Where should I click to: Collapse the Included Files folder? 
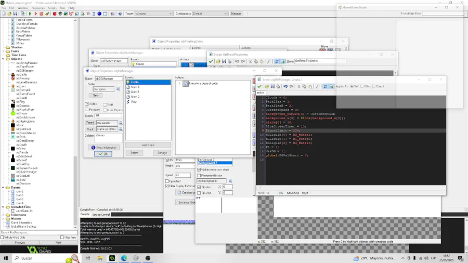(x=3, y=207)
